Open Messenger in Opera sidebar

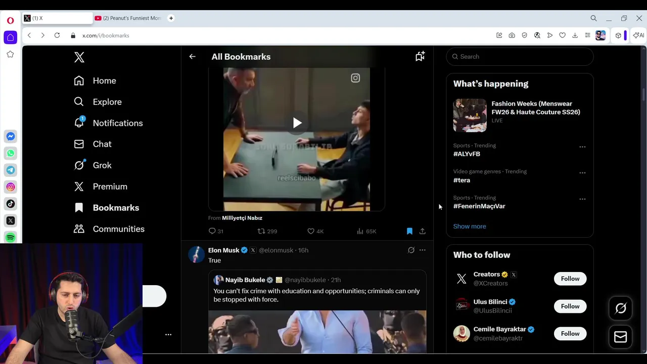(10, 136)
